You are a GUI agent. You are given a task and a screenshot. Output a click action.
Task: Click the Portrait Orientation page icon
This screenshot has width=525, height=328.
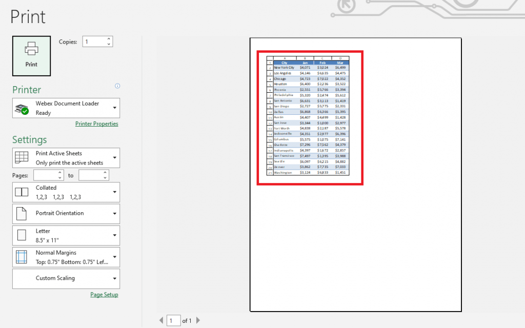click(21, 213)
